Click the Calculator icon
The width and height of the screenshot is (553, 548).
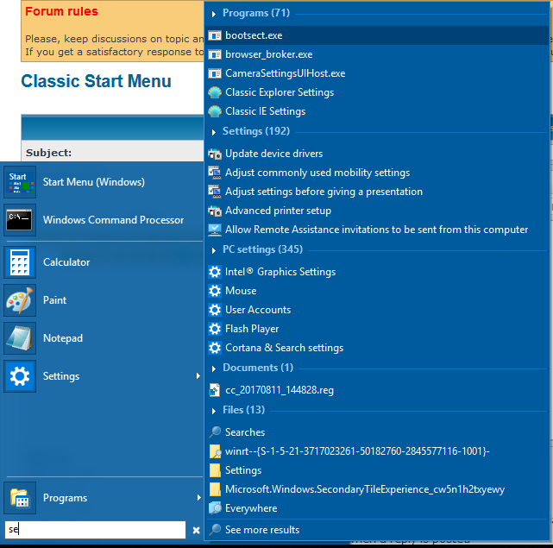pyautogui.click(x=20, y=262)
